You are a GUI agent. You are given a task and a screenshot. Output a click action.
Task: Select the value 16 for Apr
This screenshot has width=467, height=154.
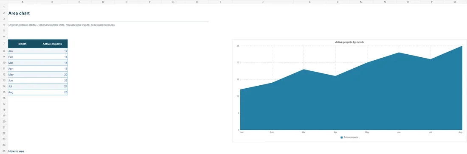click(x=52, y=68)
